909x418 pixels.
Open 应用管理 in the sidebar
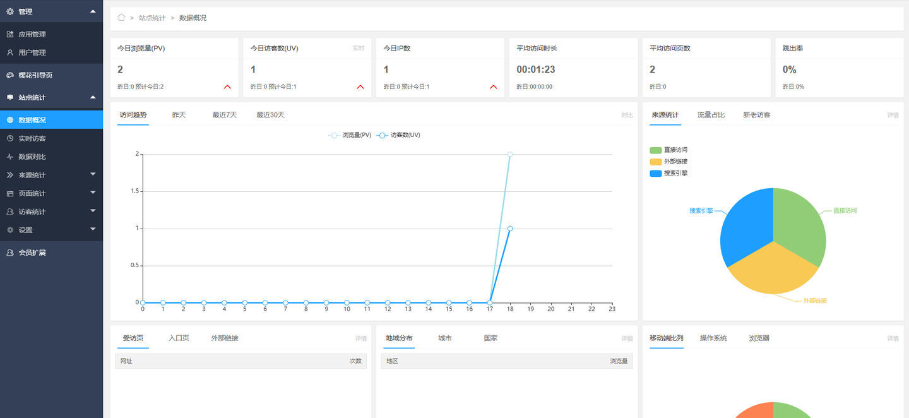pyautogui.click(x=51, y=34)
